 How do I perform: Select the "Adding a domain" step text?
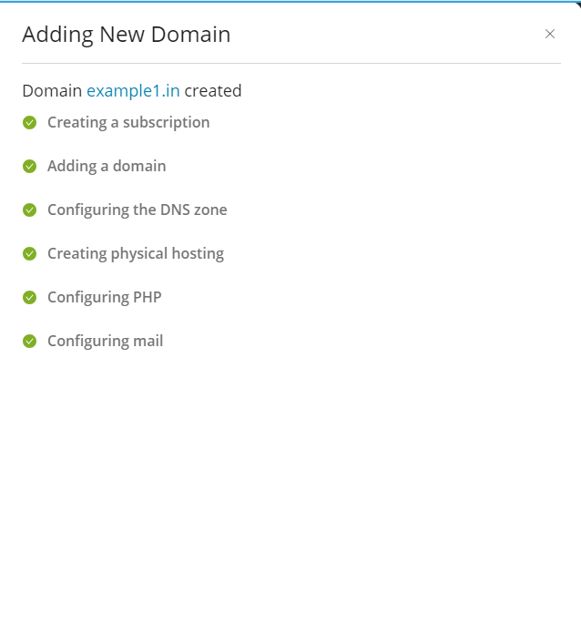(x=107, y=166)
